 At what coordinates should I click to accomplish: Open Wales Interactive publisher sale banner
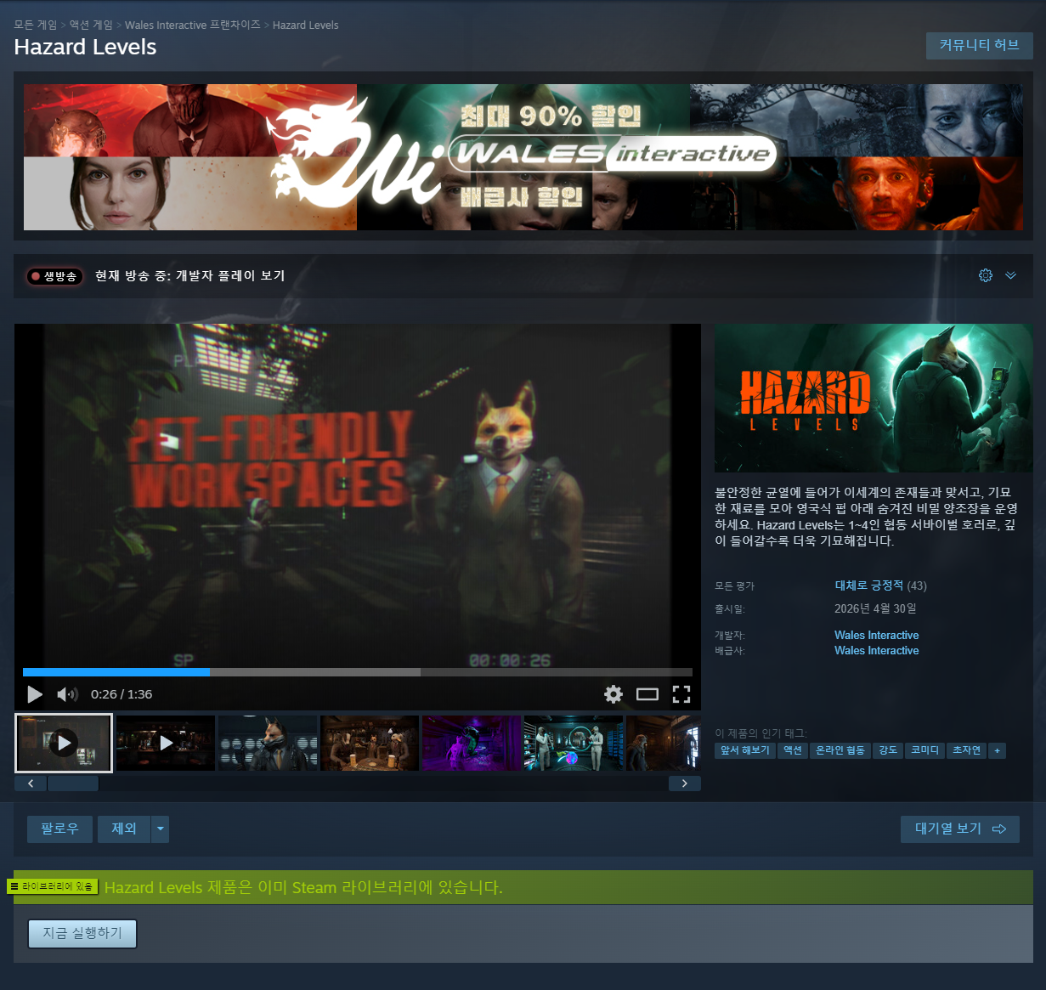point(523,157)
